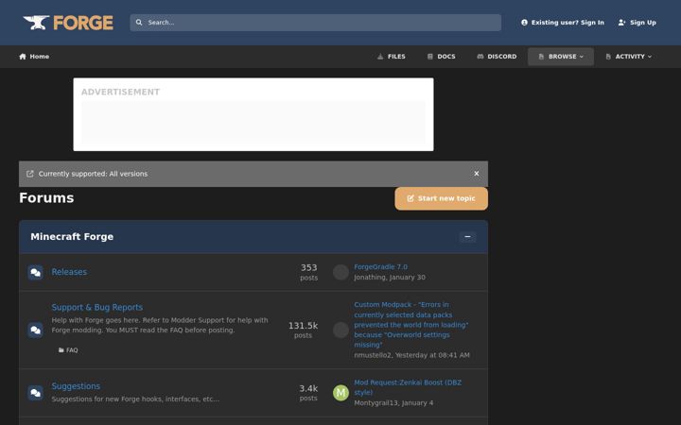Click 'Suggestions for new Forge hooks' description

[x=135, y=399]
